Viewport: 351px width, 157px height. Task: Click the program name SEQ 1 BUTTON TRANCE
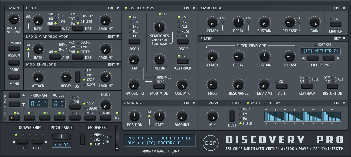tap(169, 138)
